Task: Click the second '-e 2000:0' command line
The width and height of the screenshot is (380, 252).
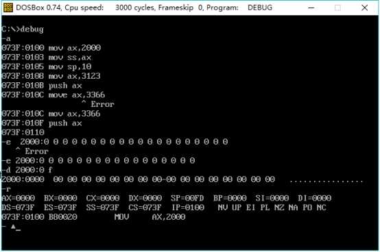Action: click(98, 161)
